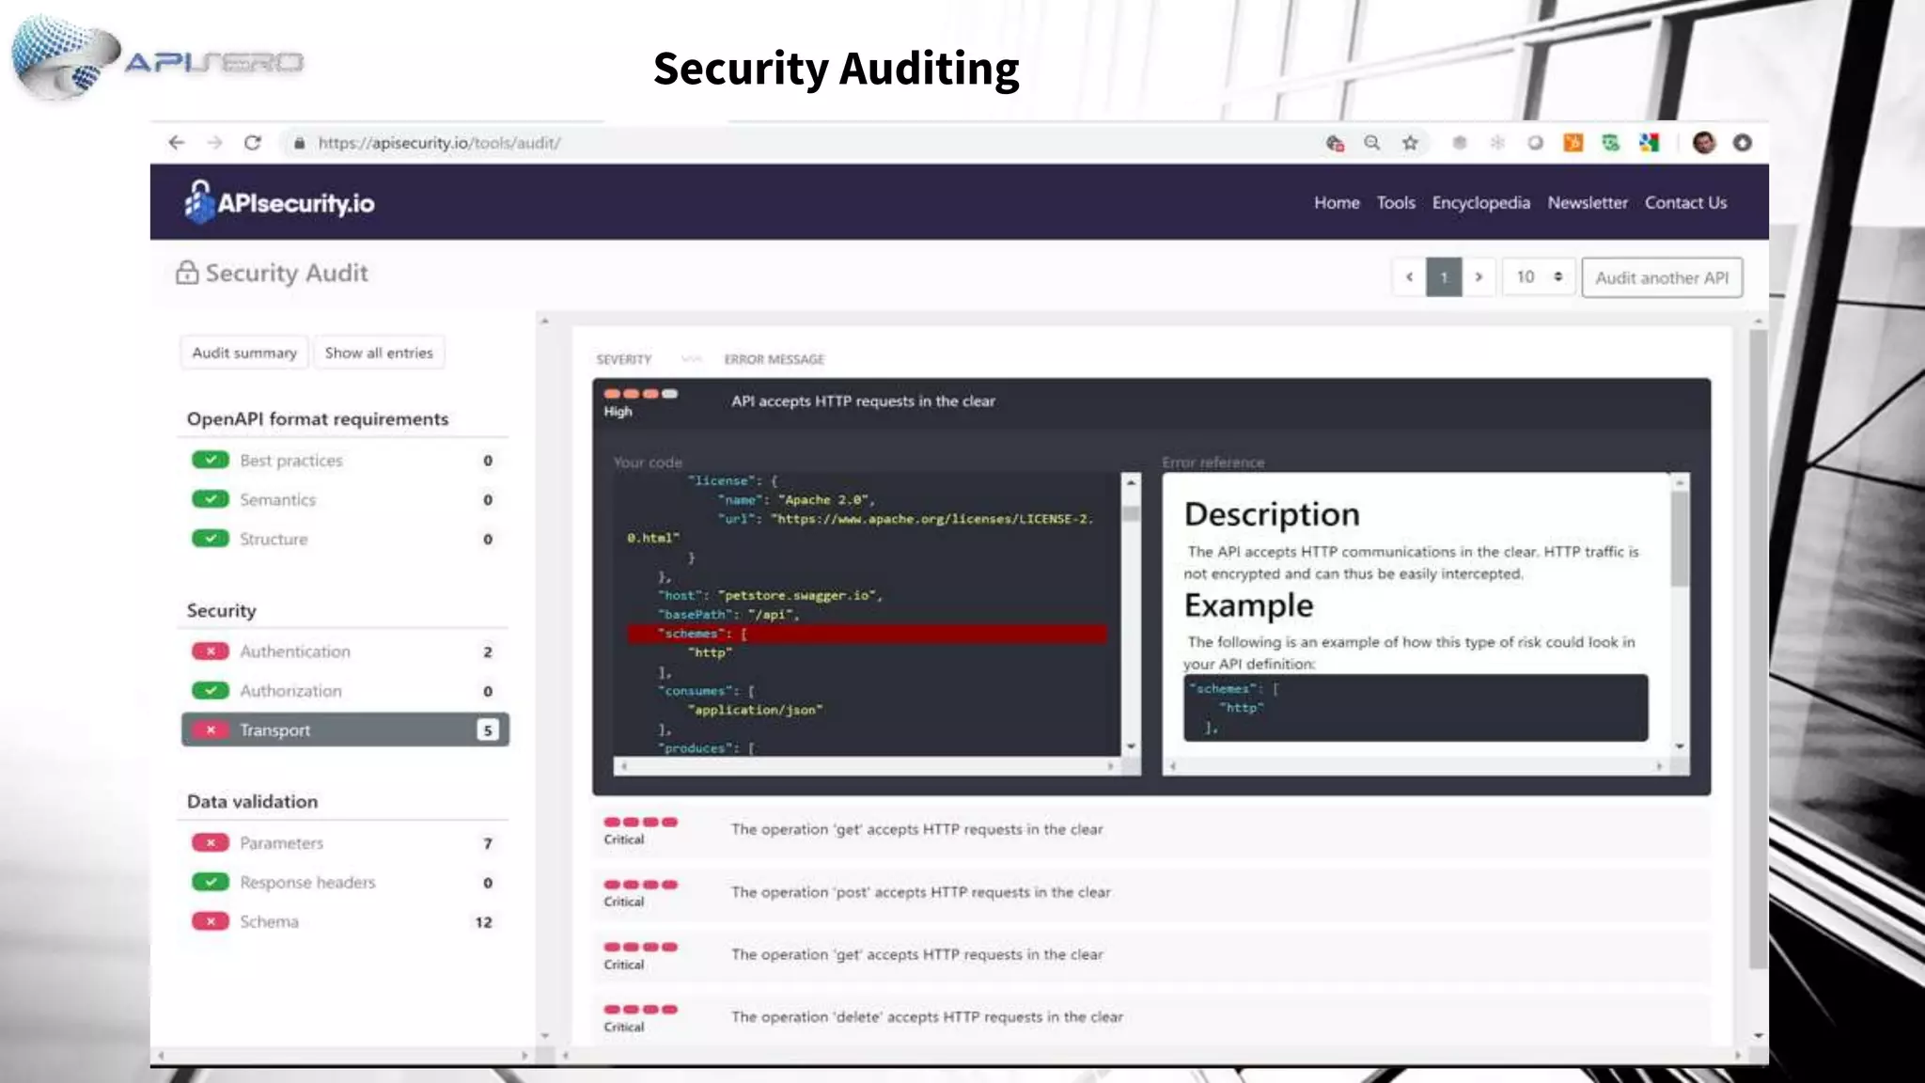Select Parameters category
The image size is (1925, 1083).
[x=345, y=843]
